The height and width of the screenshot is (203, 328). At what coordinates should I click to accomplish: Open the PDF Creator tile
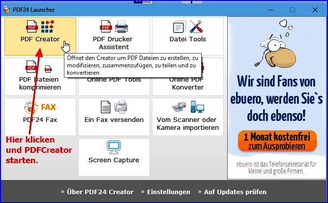click(x=40, y=36)
